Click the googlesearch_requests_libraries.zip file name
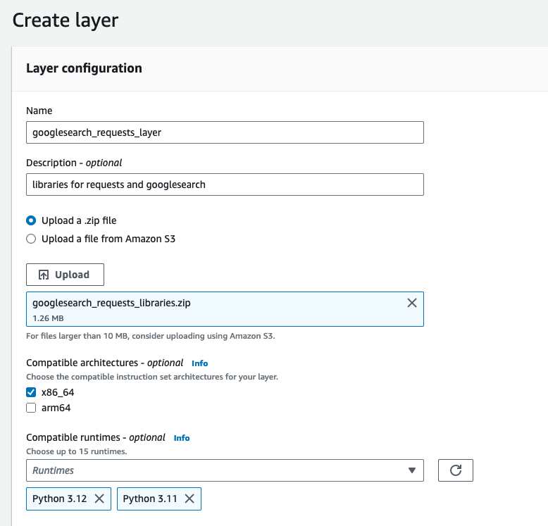 click(111, 303)
